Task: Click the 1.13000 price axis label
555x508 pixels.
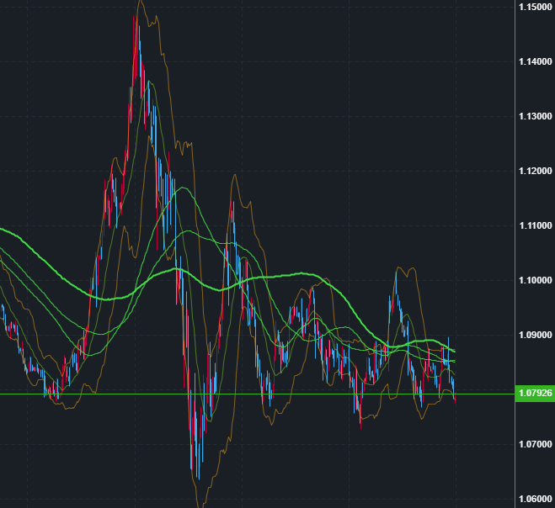Action: click(535, 116)
